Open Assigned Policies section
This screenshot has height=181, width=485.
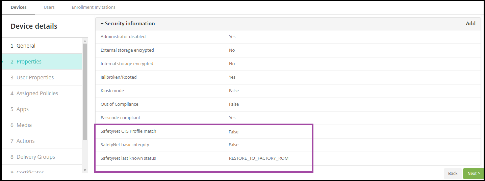(x=37, y=94)
